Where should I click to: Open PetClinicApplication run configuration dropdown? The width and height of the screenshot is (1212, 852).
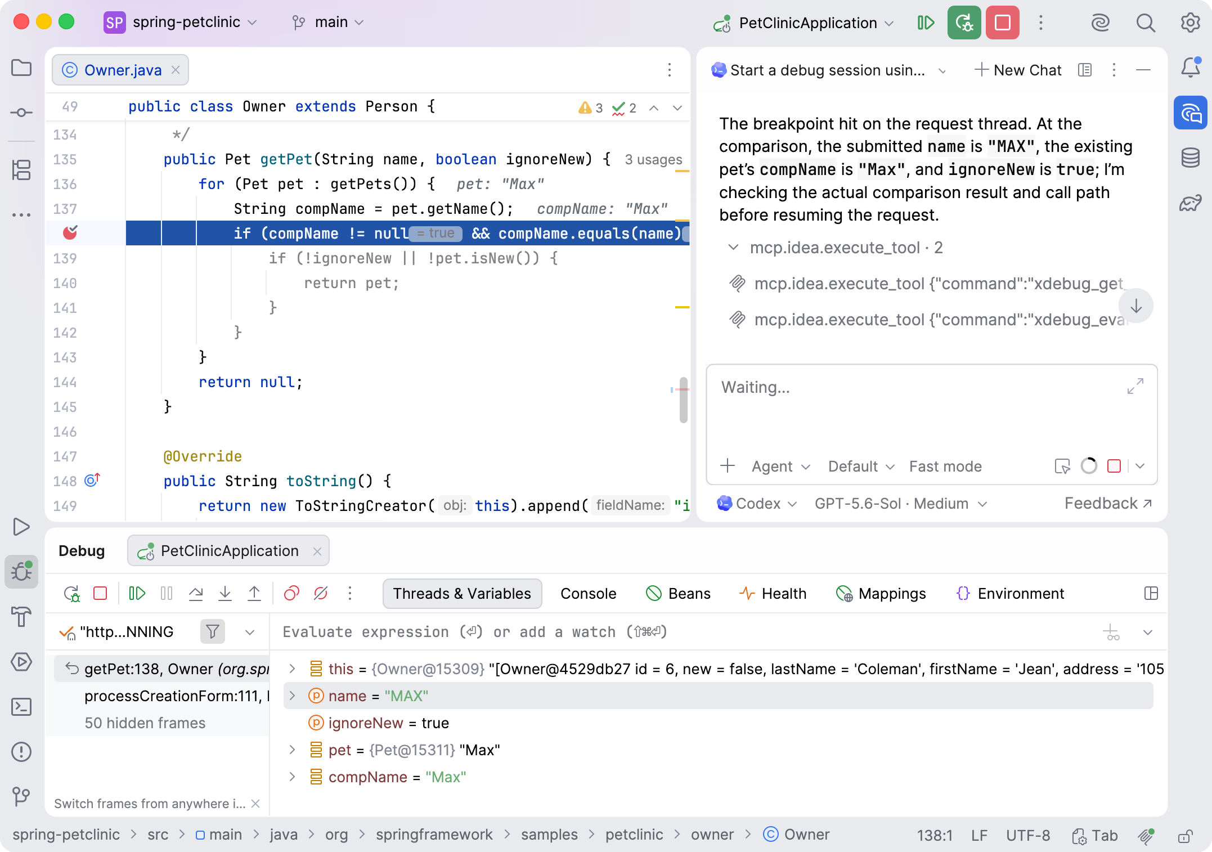tap(803, 23)
